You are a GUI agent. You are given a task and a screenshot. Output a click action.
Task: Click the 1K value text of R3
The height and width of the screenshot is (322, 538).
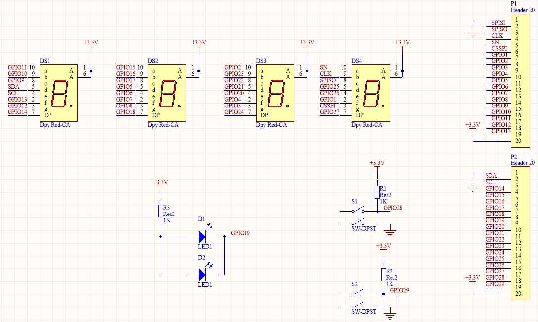[167, 221]
